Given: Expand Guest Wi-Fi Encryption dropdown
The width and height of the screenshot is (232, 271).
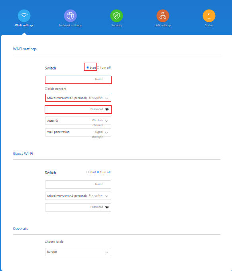Looking at the screenshot, I should tap(78, 196).
